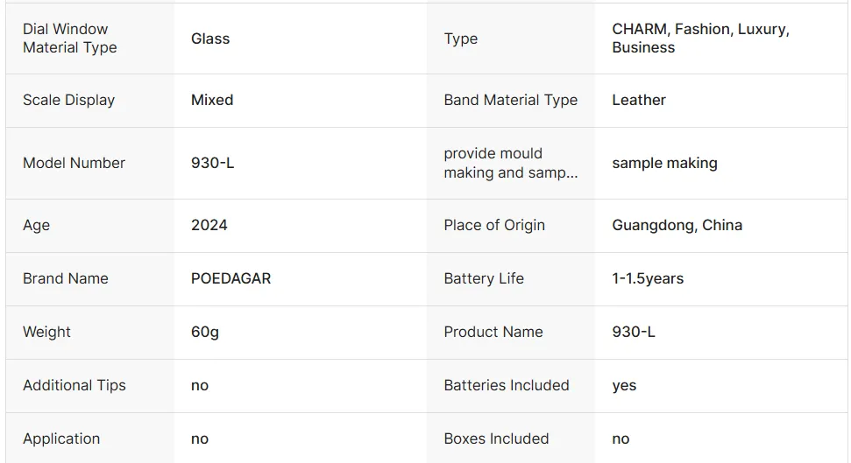Click the Application label
Viewport: 851px width, 463px height.
(x=61, y=438)
